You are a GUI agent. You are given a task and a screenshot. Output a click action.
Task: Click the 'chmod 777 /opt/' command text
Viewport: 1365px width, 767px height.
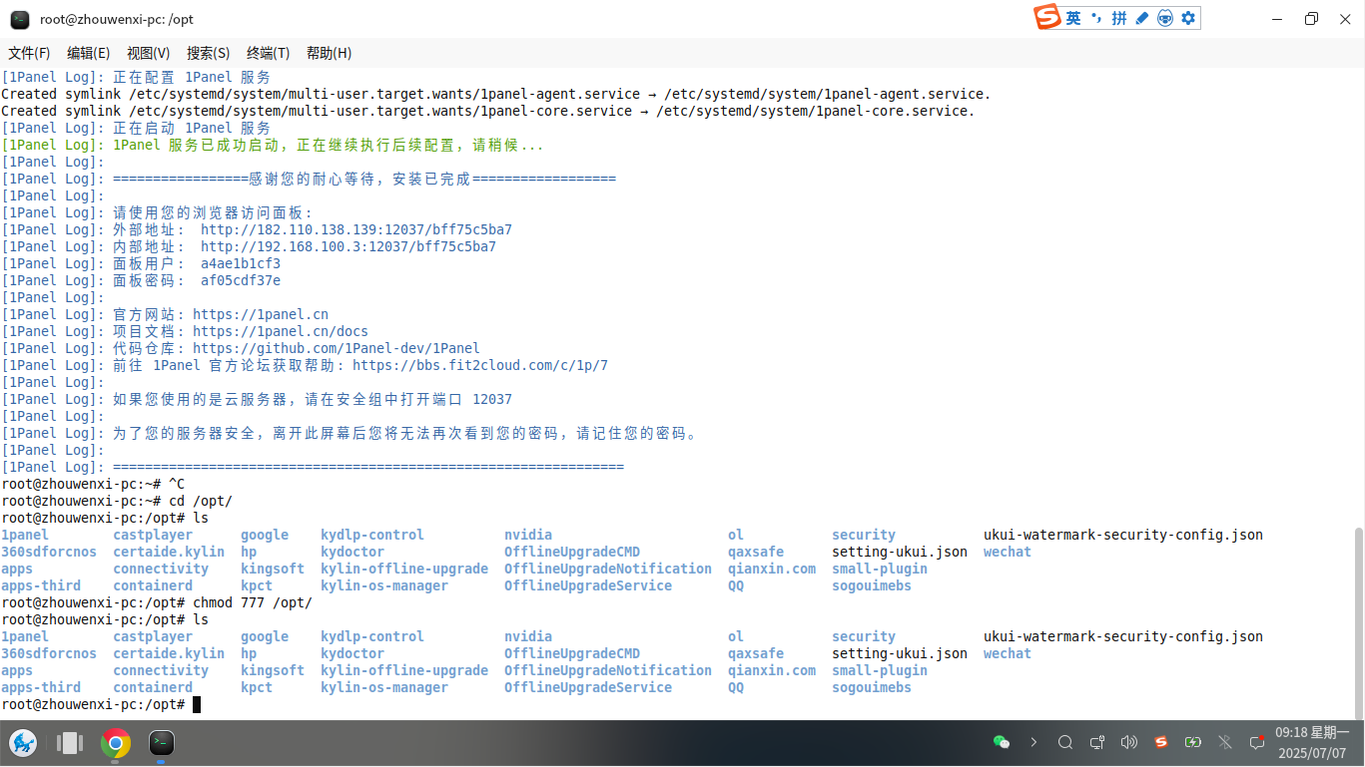[x=253, y=602]
